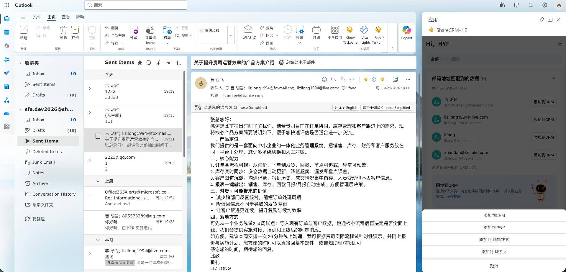Open the 帮助 ribbon tab
Viewport: 566px width, 272px height.
tap(80, 17)
